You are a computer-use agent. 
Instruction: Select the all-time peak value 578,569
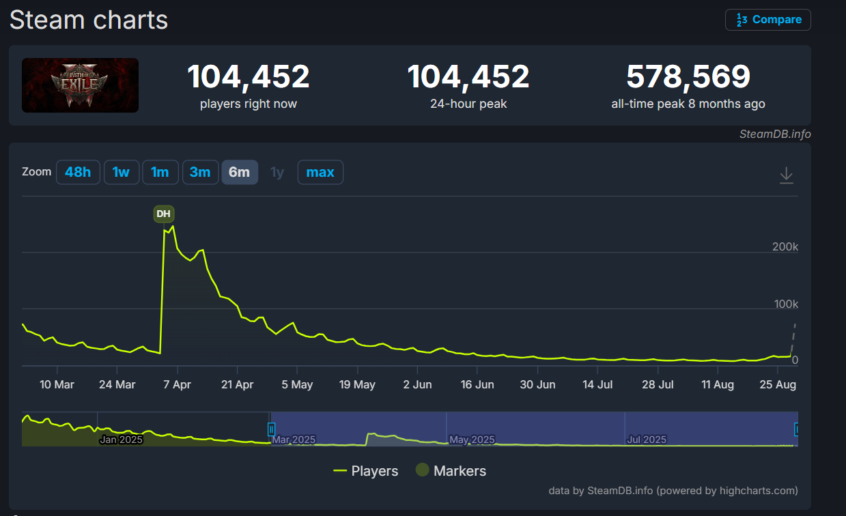tap(688, 76)
